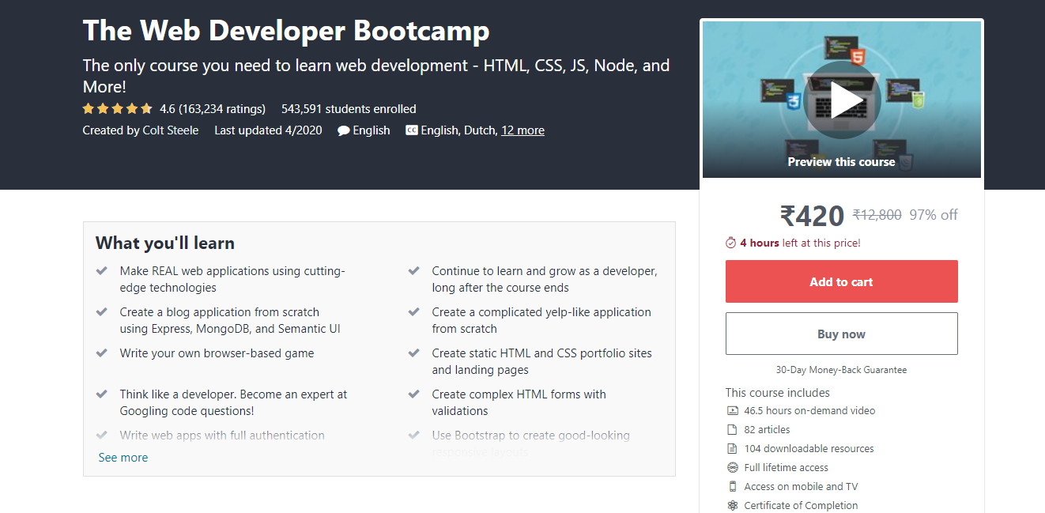Click the file icon beside downloadable resources
Viewport: 1045px width, 513px height.
pos(732,449)
